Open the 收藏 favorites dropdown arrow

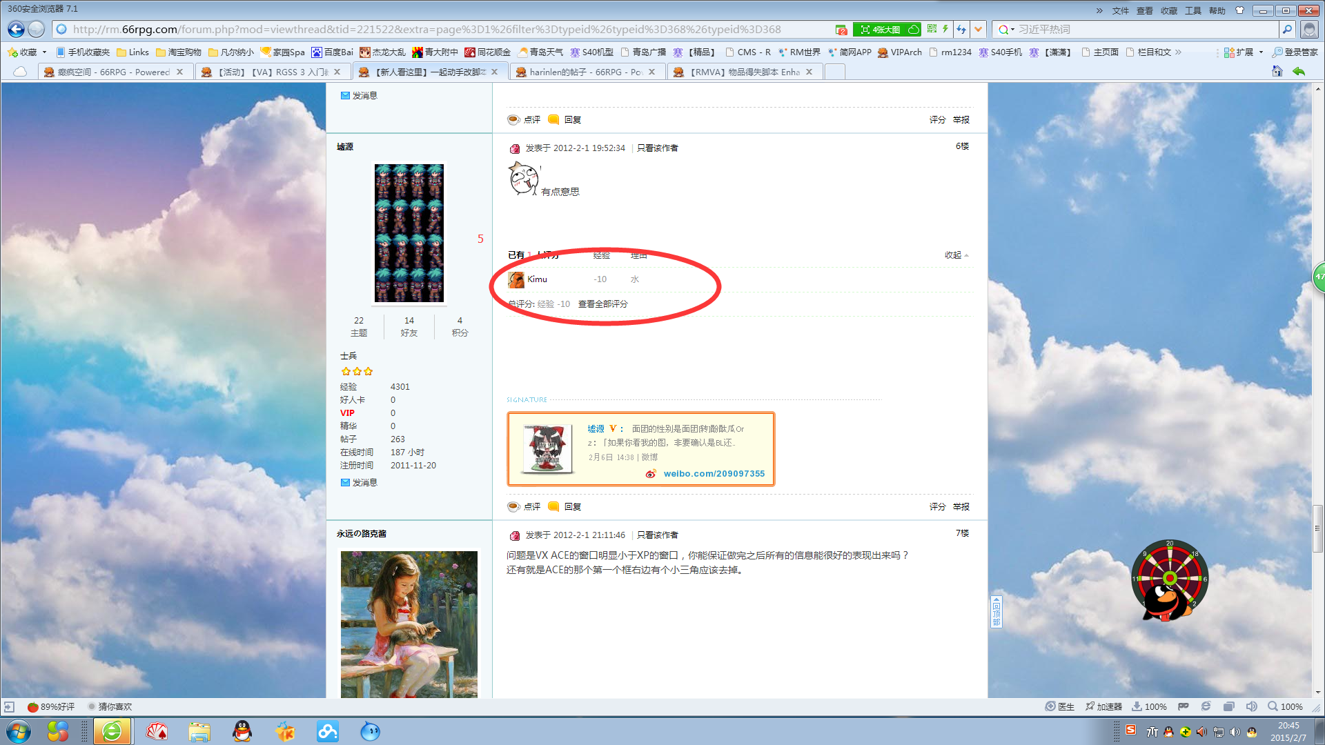pyautogui.click(x=44, y=52)
